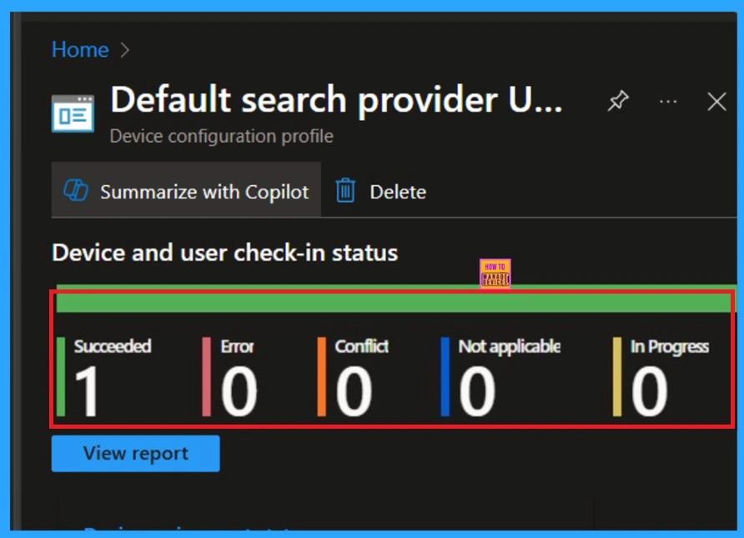Open the more options ellipsis menu
The image size is (744, 538).
668,101
